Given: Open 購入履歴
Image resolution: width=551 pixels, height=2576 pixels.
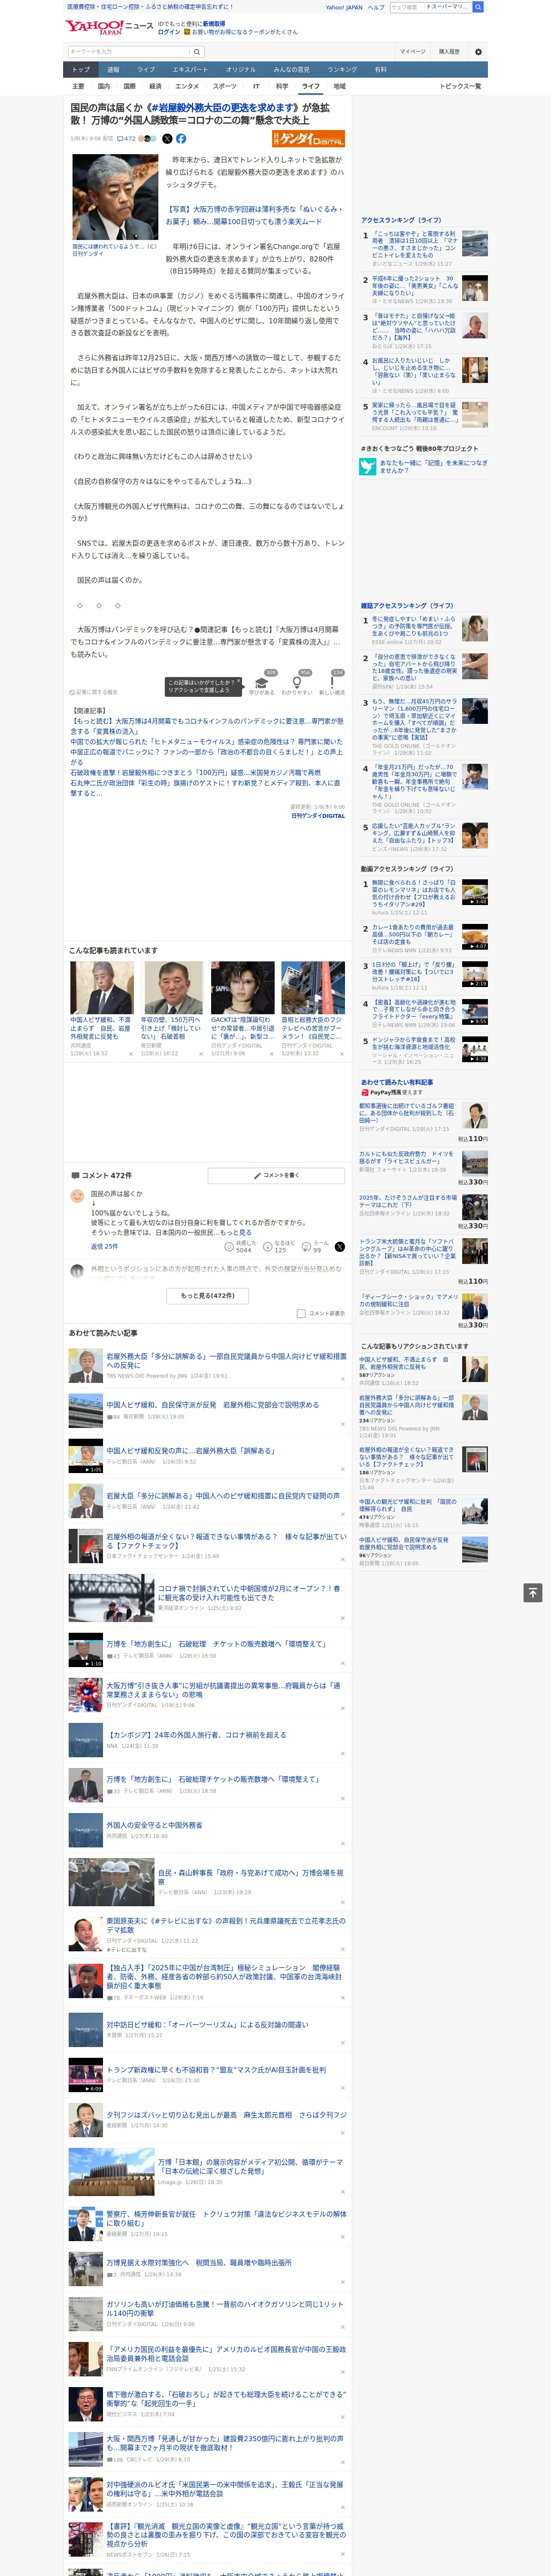Looking at the screenshot, I should coord(449,52).
